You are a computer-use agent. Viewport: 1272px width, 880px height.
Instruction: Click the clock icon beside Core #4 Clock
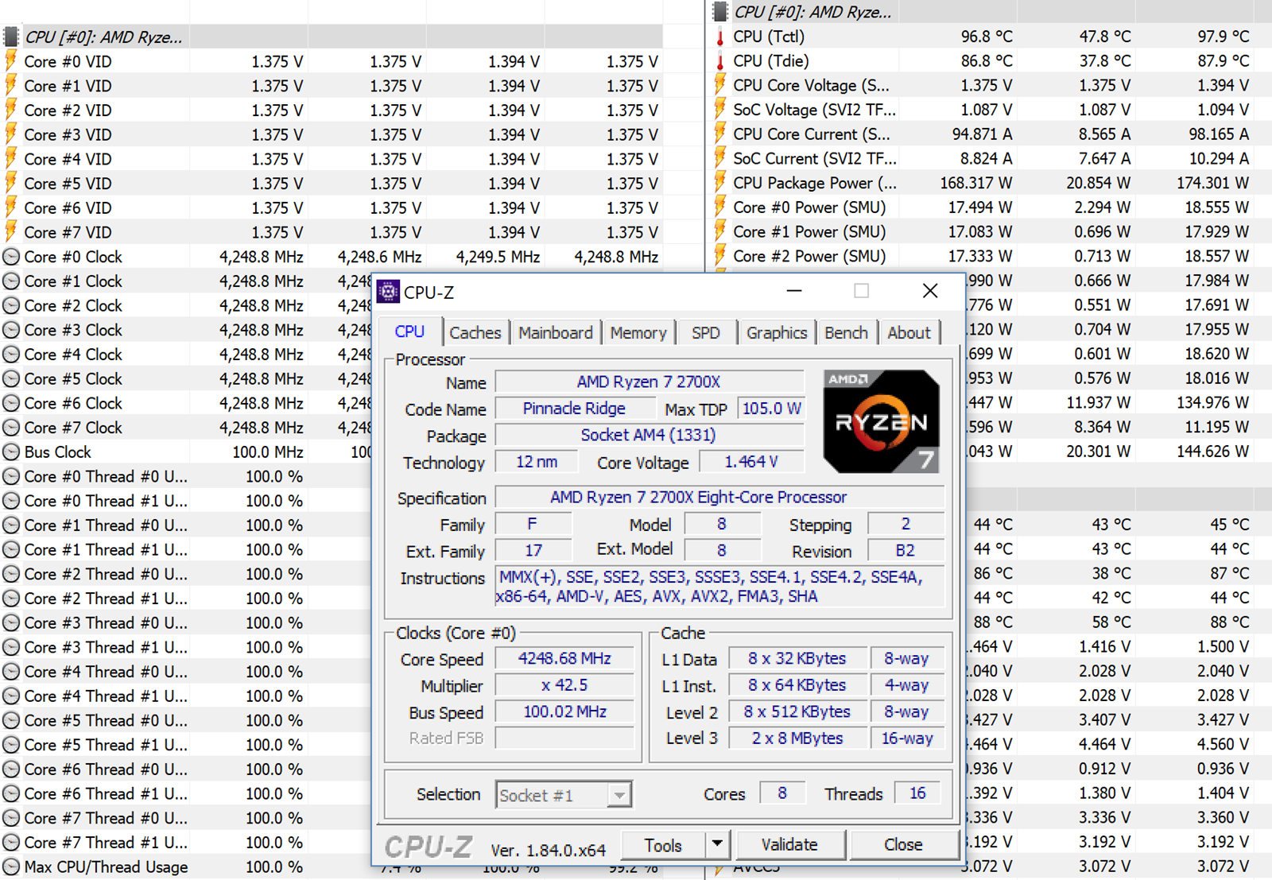(11, 355)
